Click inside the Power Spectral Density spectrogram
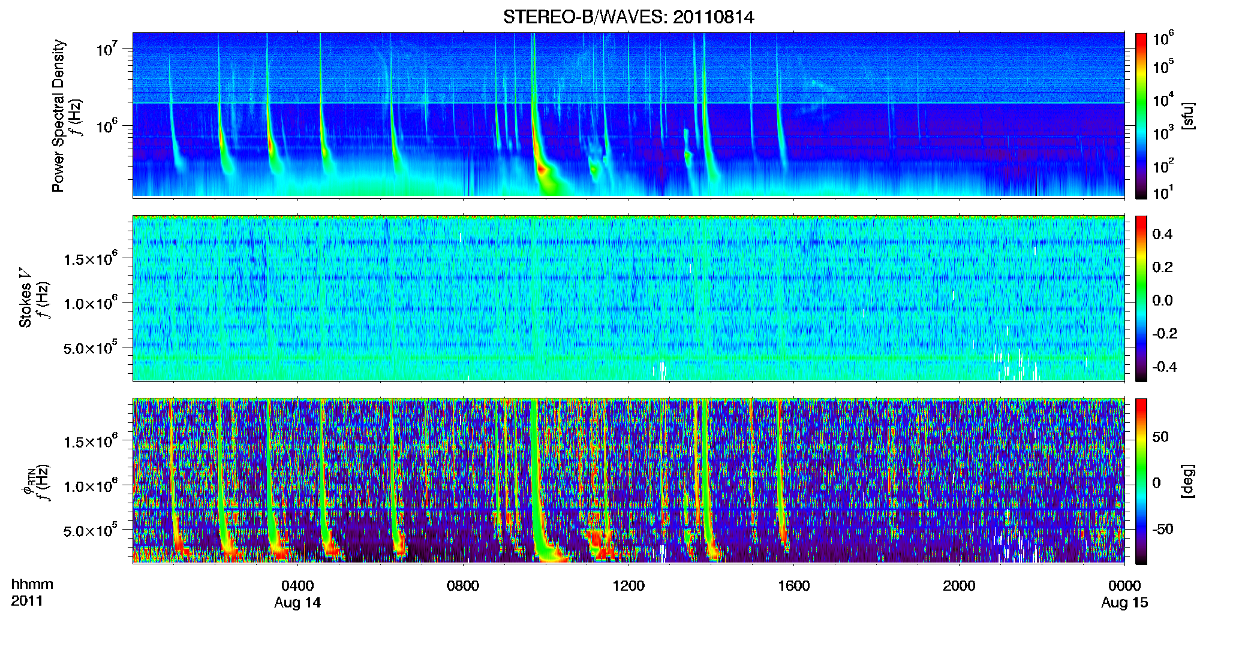Viewport: 1257px width, 647px height. 628,114
